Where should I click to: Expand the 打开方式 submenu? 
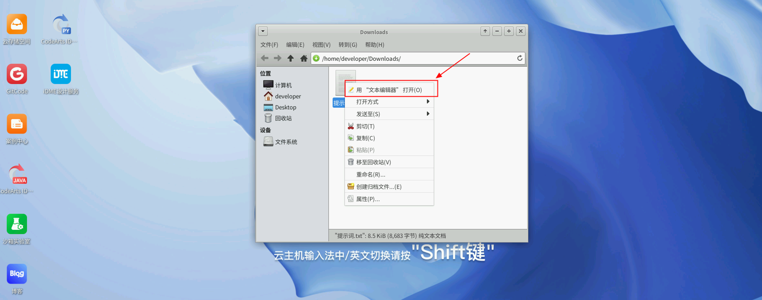click(389, 102)
